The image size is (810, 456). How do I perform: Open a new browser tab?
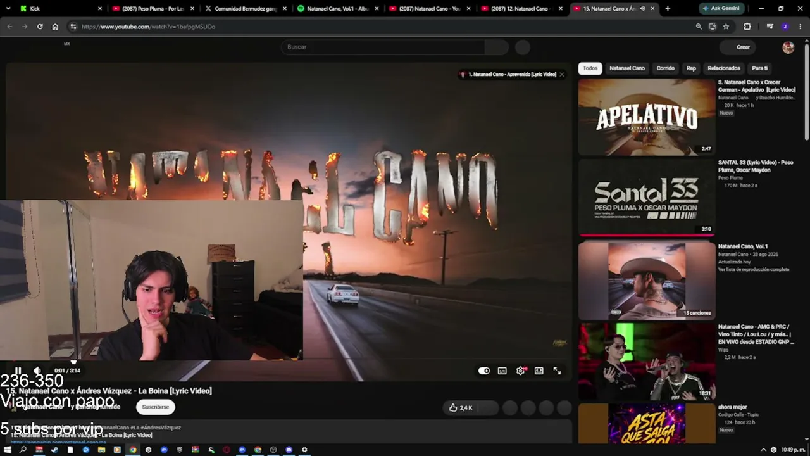668,9
